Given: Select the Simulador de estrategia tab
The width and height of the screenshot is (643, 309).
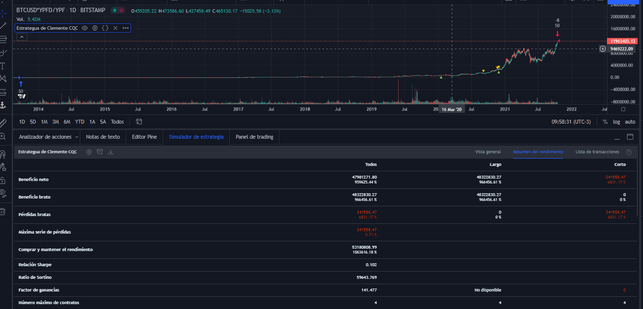Looking at the screenshot, I should pyautogui.click(x=196, y=137).
